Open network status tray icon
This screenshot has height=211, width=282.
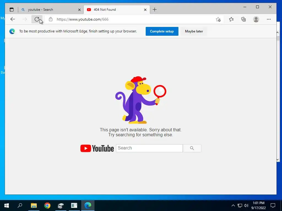click(x=240, y=206)
